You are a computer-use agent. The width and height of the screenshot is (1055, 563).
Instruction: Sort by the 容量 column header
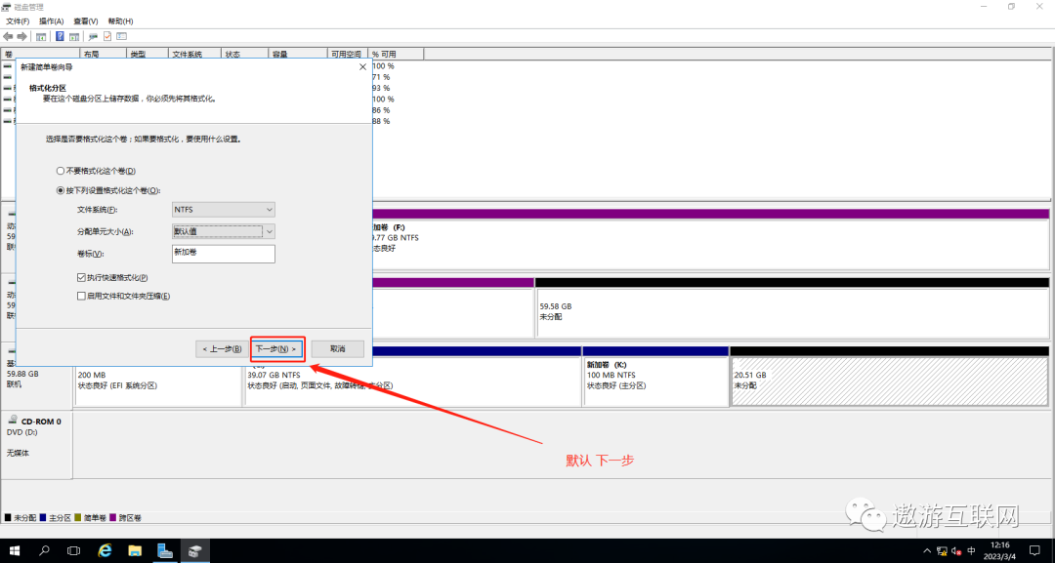[297, 54]
